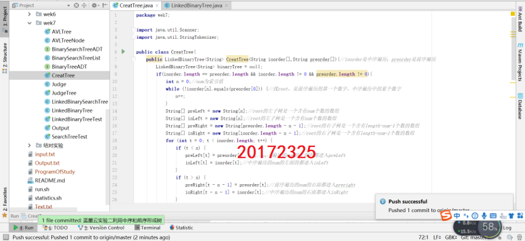This screenshot has height=241, width=525.
Task: Fold the import block at line 3
Action: click(133, 30)
